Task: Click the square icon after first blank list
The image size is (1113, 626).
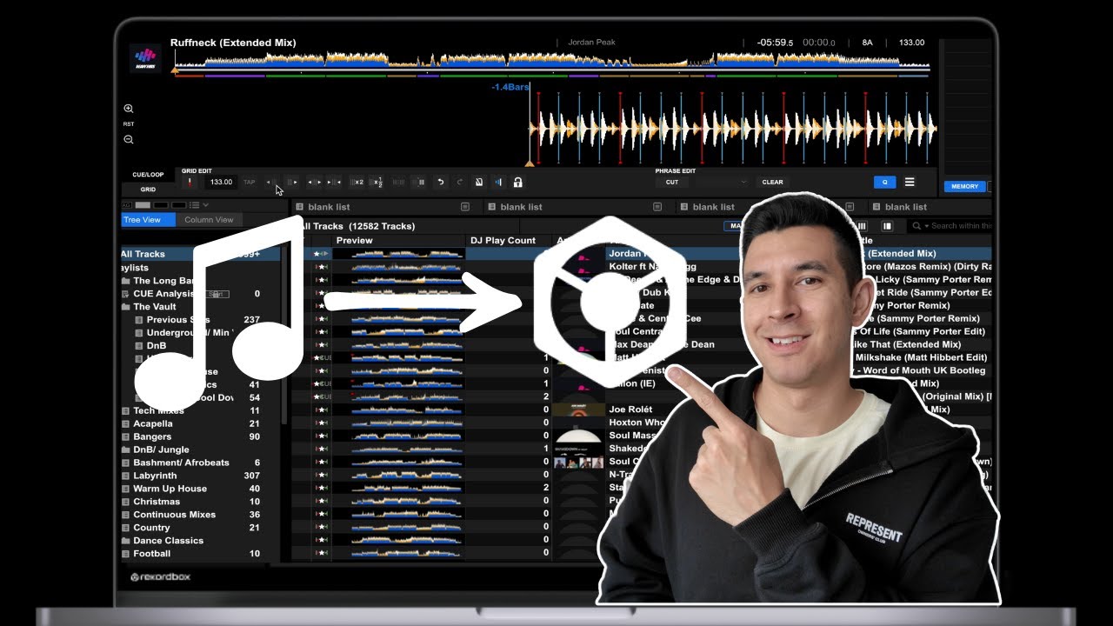Action: [x=465, y=207]
